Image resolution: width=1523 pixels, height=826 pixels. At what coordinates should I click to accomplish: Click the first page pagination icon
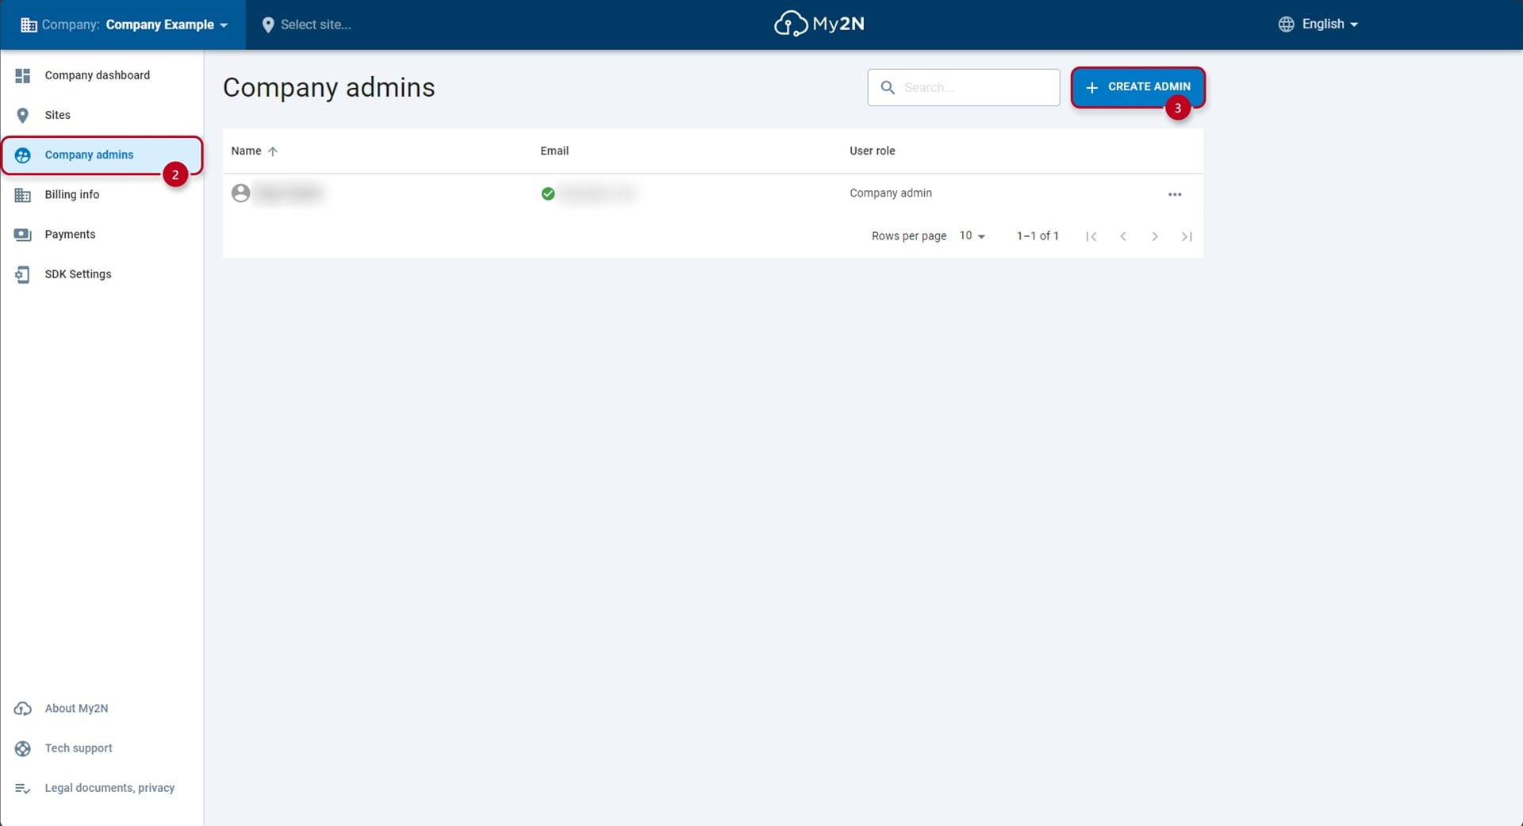tap(1091, 236)
